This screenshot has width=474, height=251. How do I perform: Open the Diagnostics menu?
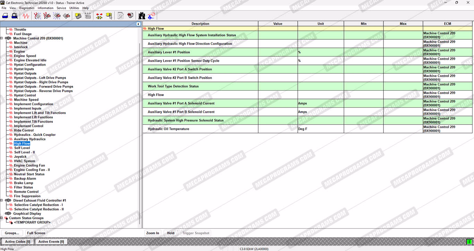27,8
